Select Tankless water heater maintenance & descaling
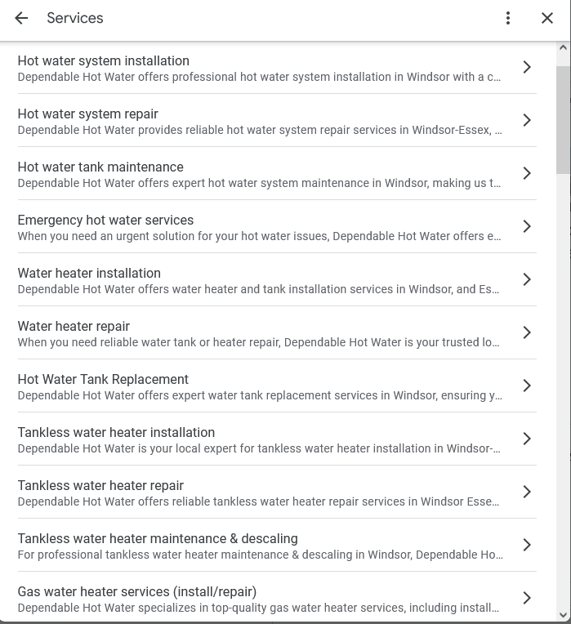This screenshot has height=624, width=571. [x=277, y=545]
